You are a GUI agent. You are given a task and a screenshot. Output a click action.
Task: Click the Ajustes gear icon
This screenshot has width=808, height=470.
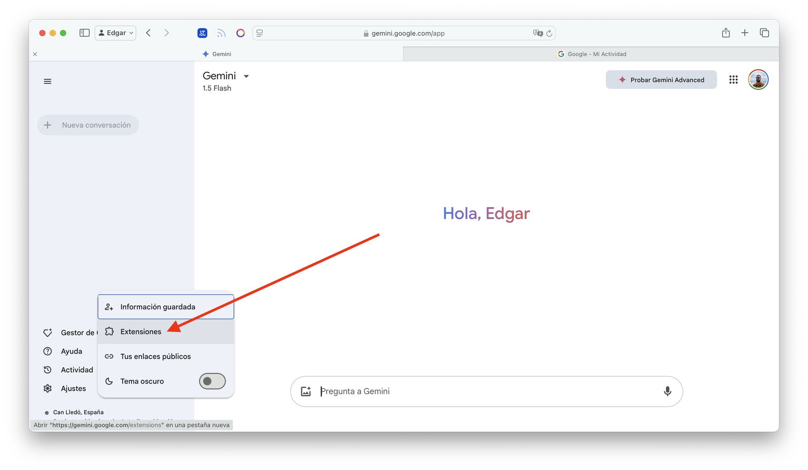pyautogui.click(x=47, y=389)
